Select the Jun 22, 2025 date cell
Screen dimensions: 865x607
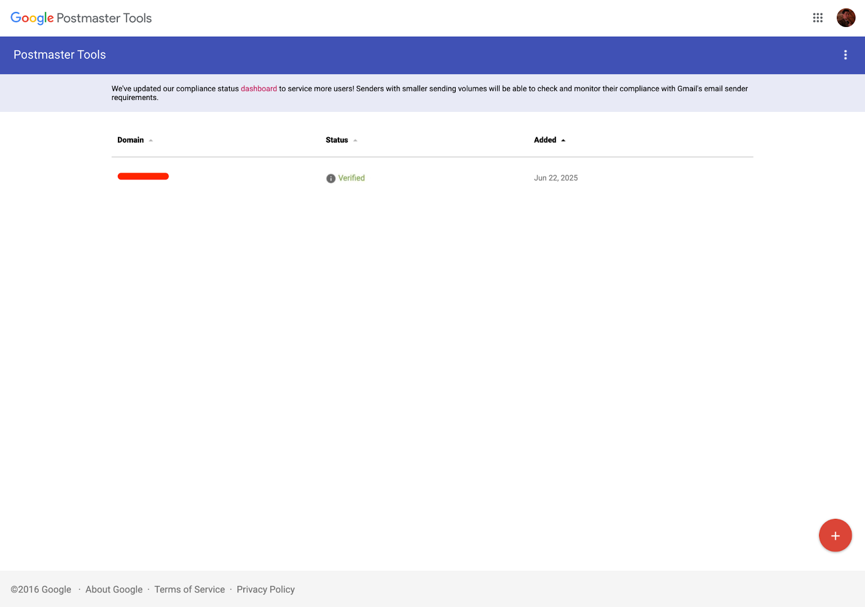[x=556, y=178]
